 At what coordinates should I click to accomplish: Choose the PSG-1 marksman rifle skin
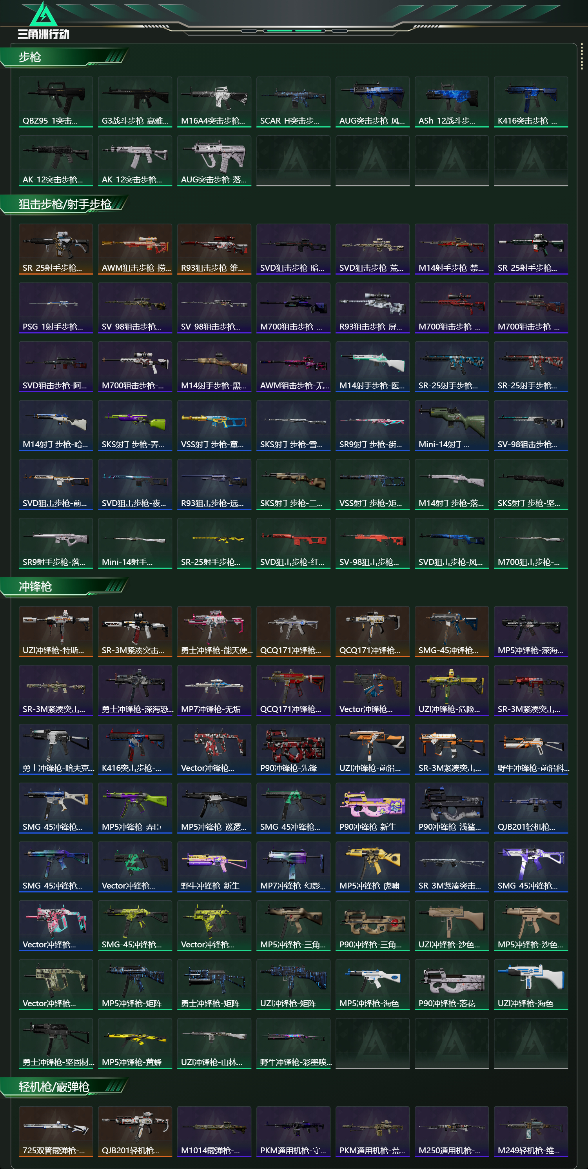click(x=56, y=308)
